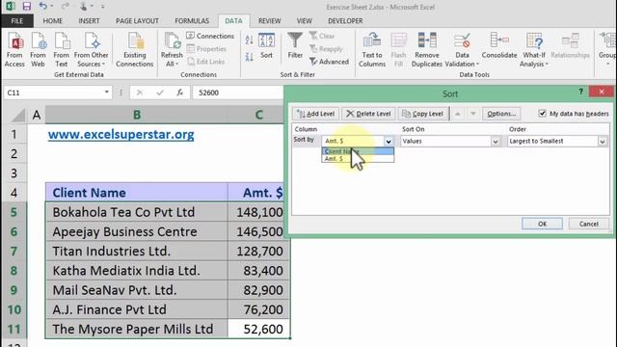Expand the Sort by column dropdown arrow
Image resolution: width=617 pixels, height=347 pixels.
389,142
